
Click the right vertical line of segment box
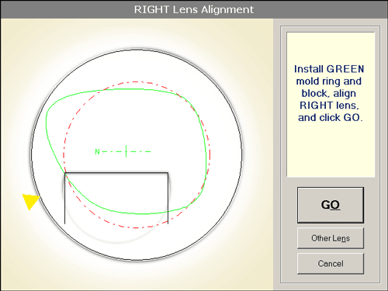(168, 198)
